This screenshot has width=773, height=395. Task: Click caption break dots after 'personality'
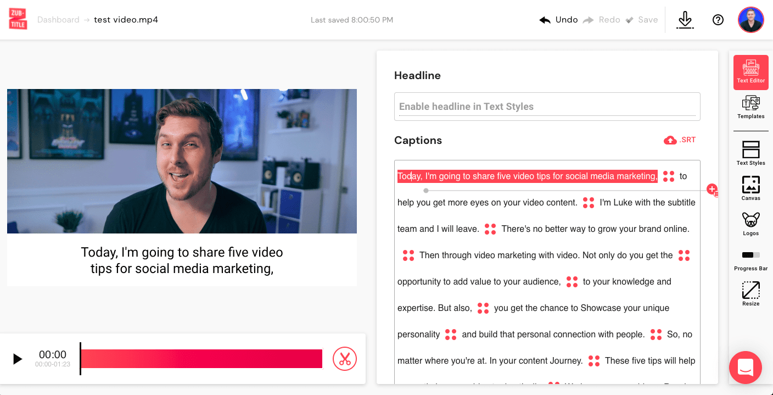451,335
